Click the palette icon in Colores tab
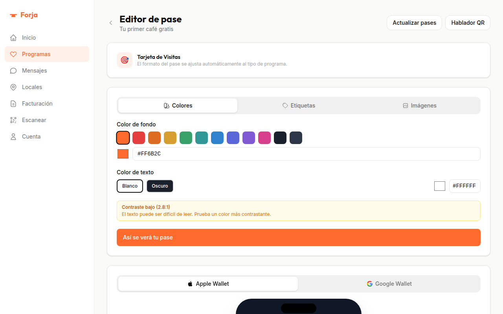This screenshot has width=503, height=314. (167, 106)
